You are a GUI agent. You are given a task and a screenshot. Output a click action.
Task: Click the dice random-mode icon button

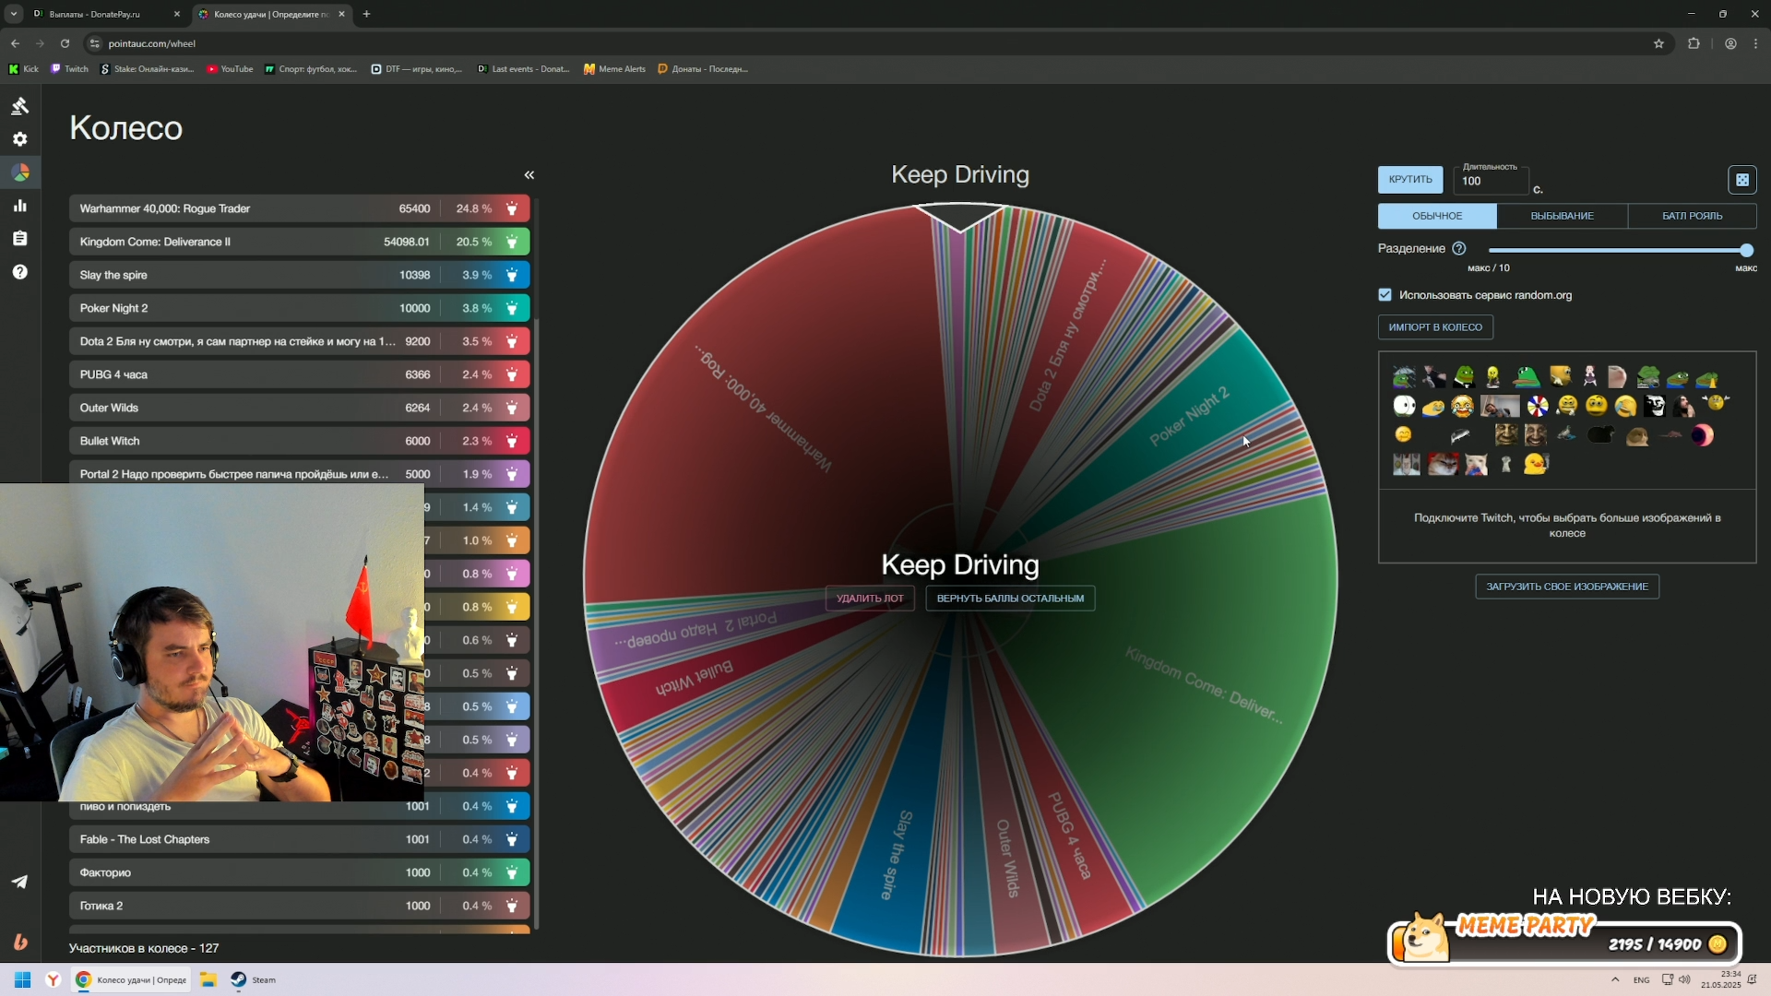point(1741,180)
